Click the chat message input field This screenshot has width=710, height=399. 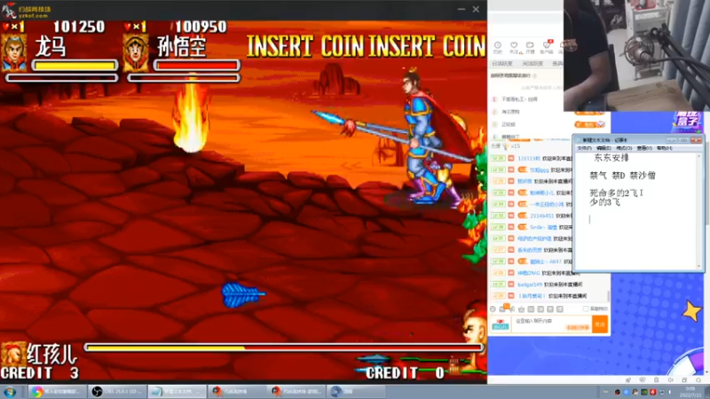(x=551, y=324)
